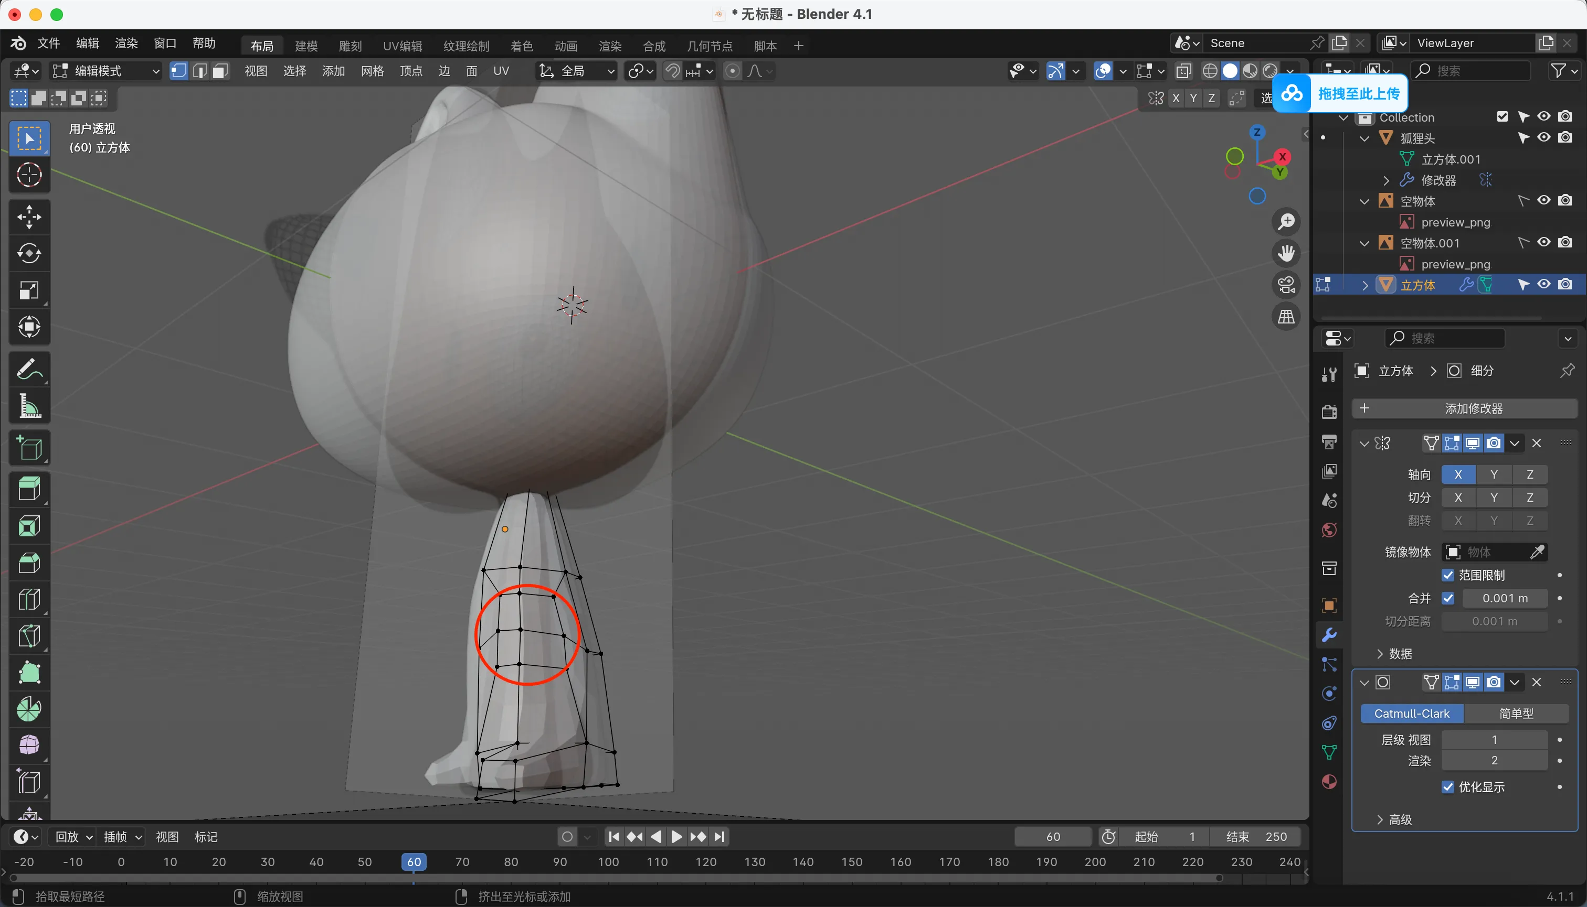Select the Cursor tool

(x=29, y=175)
